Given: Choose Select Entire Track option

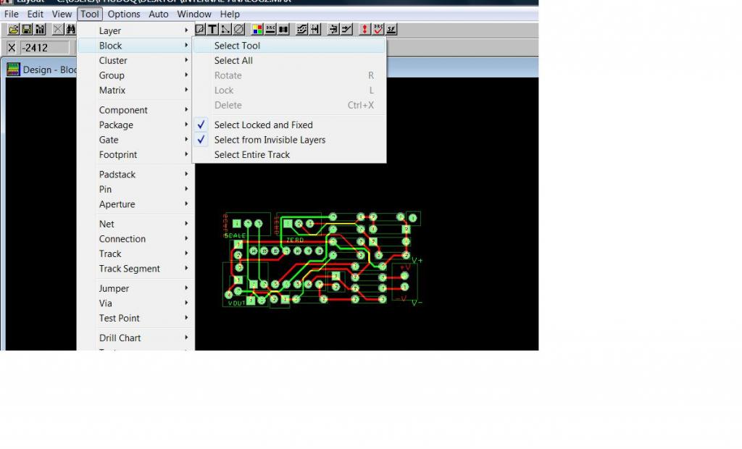Looking at the screenshot, I should (290, 155).
